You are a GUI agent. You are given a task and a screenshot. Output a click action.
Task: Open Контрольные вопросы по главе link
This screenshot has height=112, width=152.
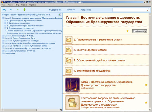108,101
